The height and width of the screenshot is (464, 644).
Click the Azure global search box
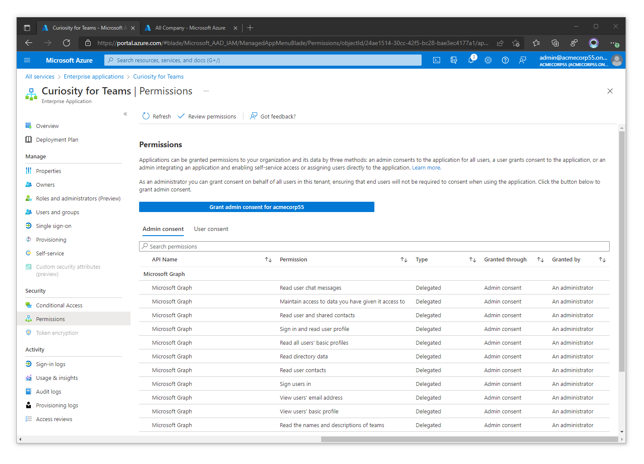263,61
